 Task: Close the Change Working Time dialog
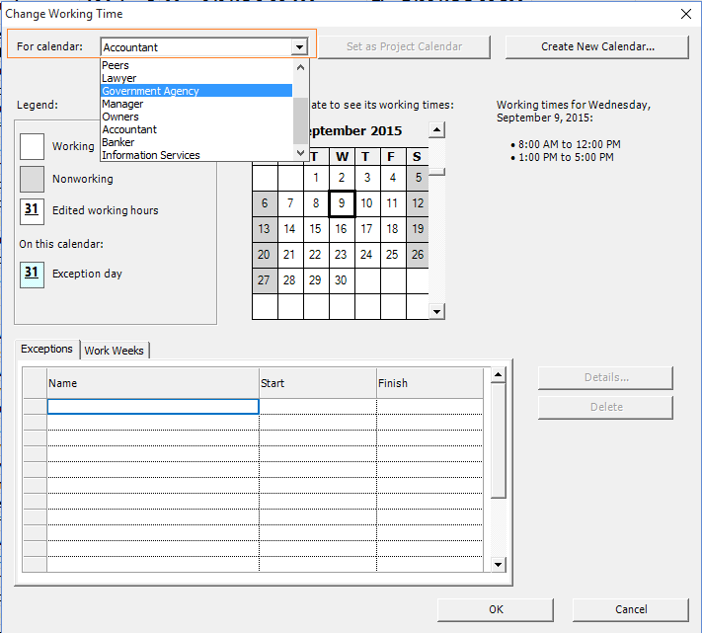(x=686, y=14)
